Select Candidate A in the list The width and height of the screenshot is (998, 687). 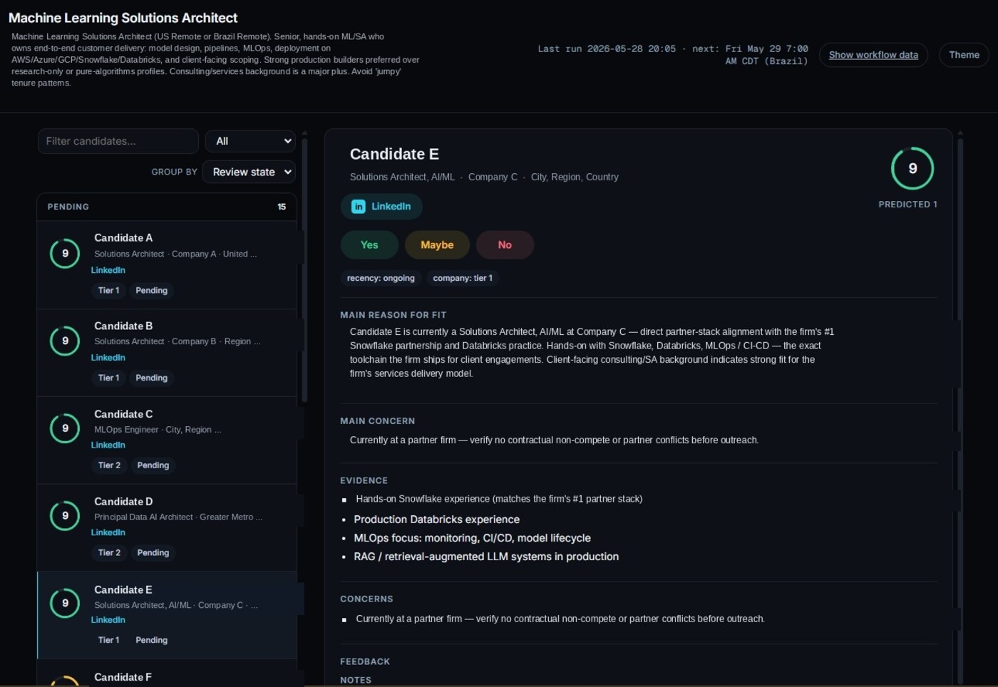coord(167,264)
